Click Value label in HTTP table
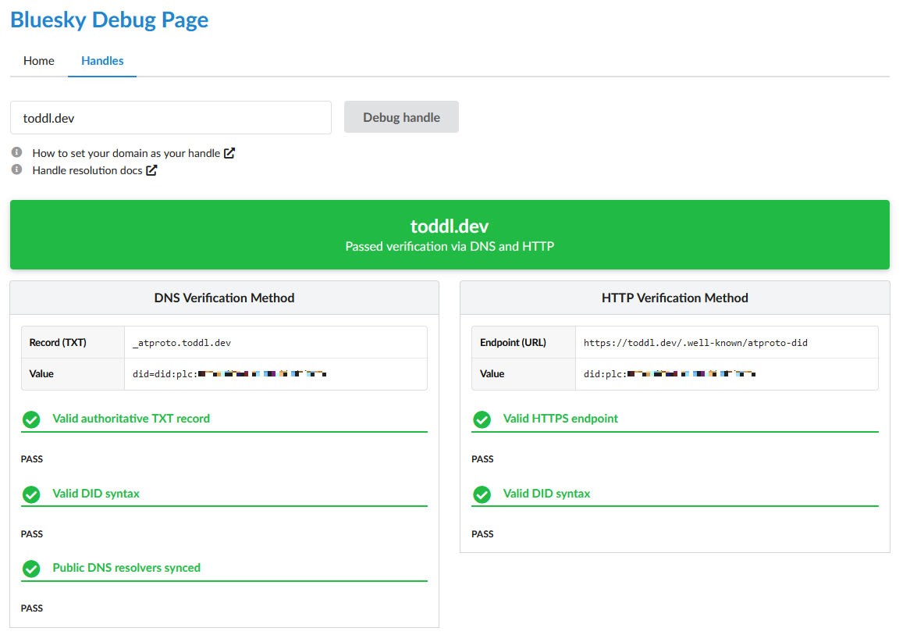The height and width of the screenshot is (635, 910). click(x=492, y=374)
